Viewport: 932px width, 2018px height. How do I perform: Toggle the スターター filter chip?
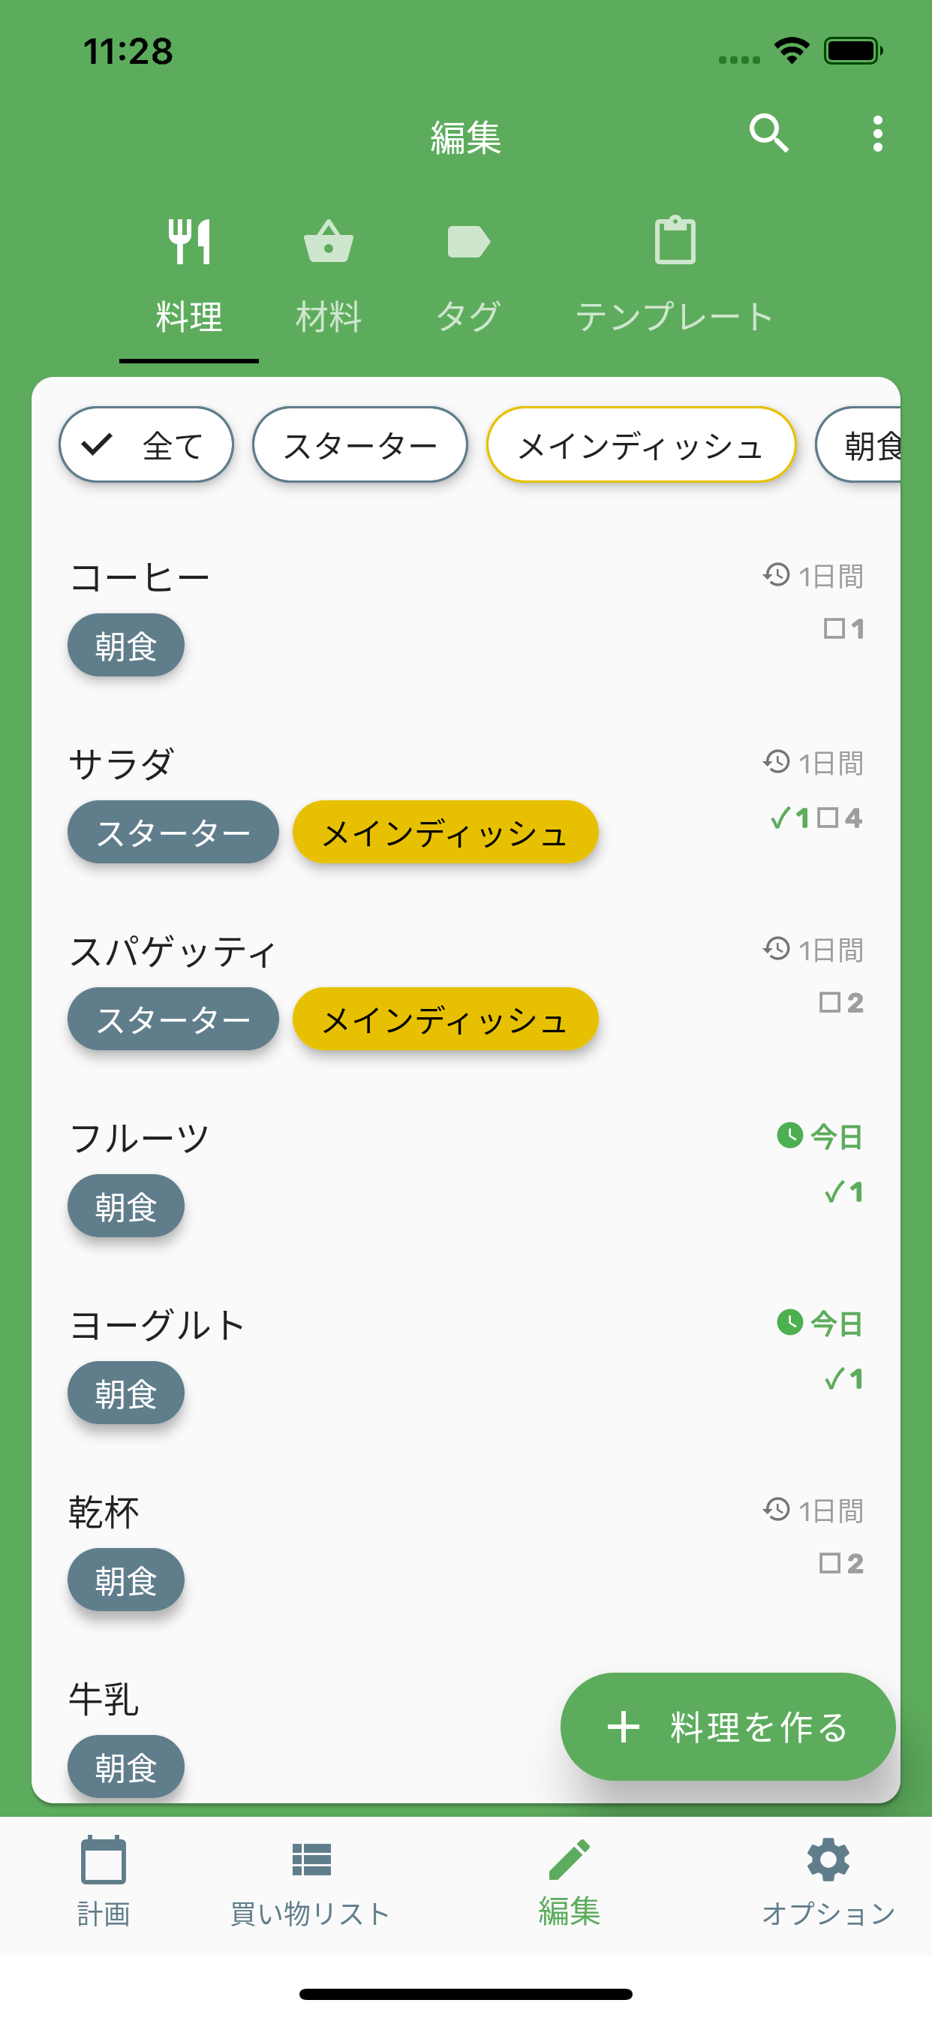[359, 445]
